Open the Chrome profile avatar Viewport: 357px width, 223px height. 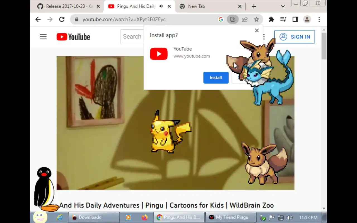307,20
